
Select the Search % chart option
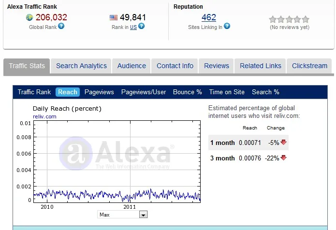pos(265,92)
